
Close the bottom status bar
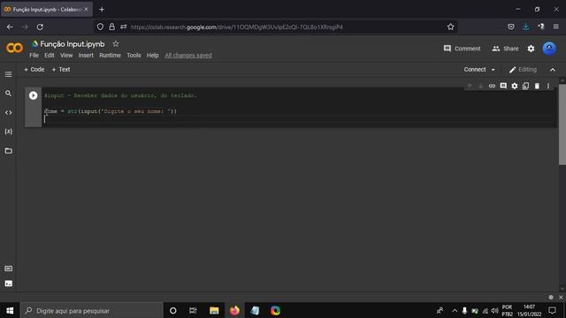point(561,297)
